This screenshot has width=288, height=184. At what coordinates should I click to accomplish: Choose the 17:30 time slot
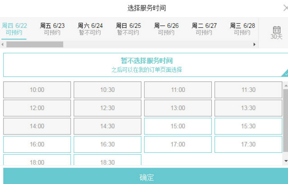[x=248, y=144]
